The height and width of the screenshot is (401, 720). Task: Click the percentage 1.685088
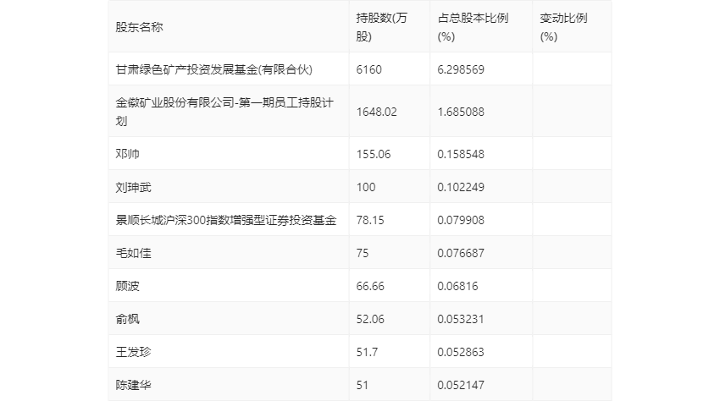[461, 112]
